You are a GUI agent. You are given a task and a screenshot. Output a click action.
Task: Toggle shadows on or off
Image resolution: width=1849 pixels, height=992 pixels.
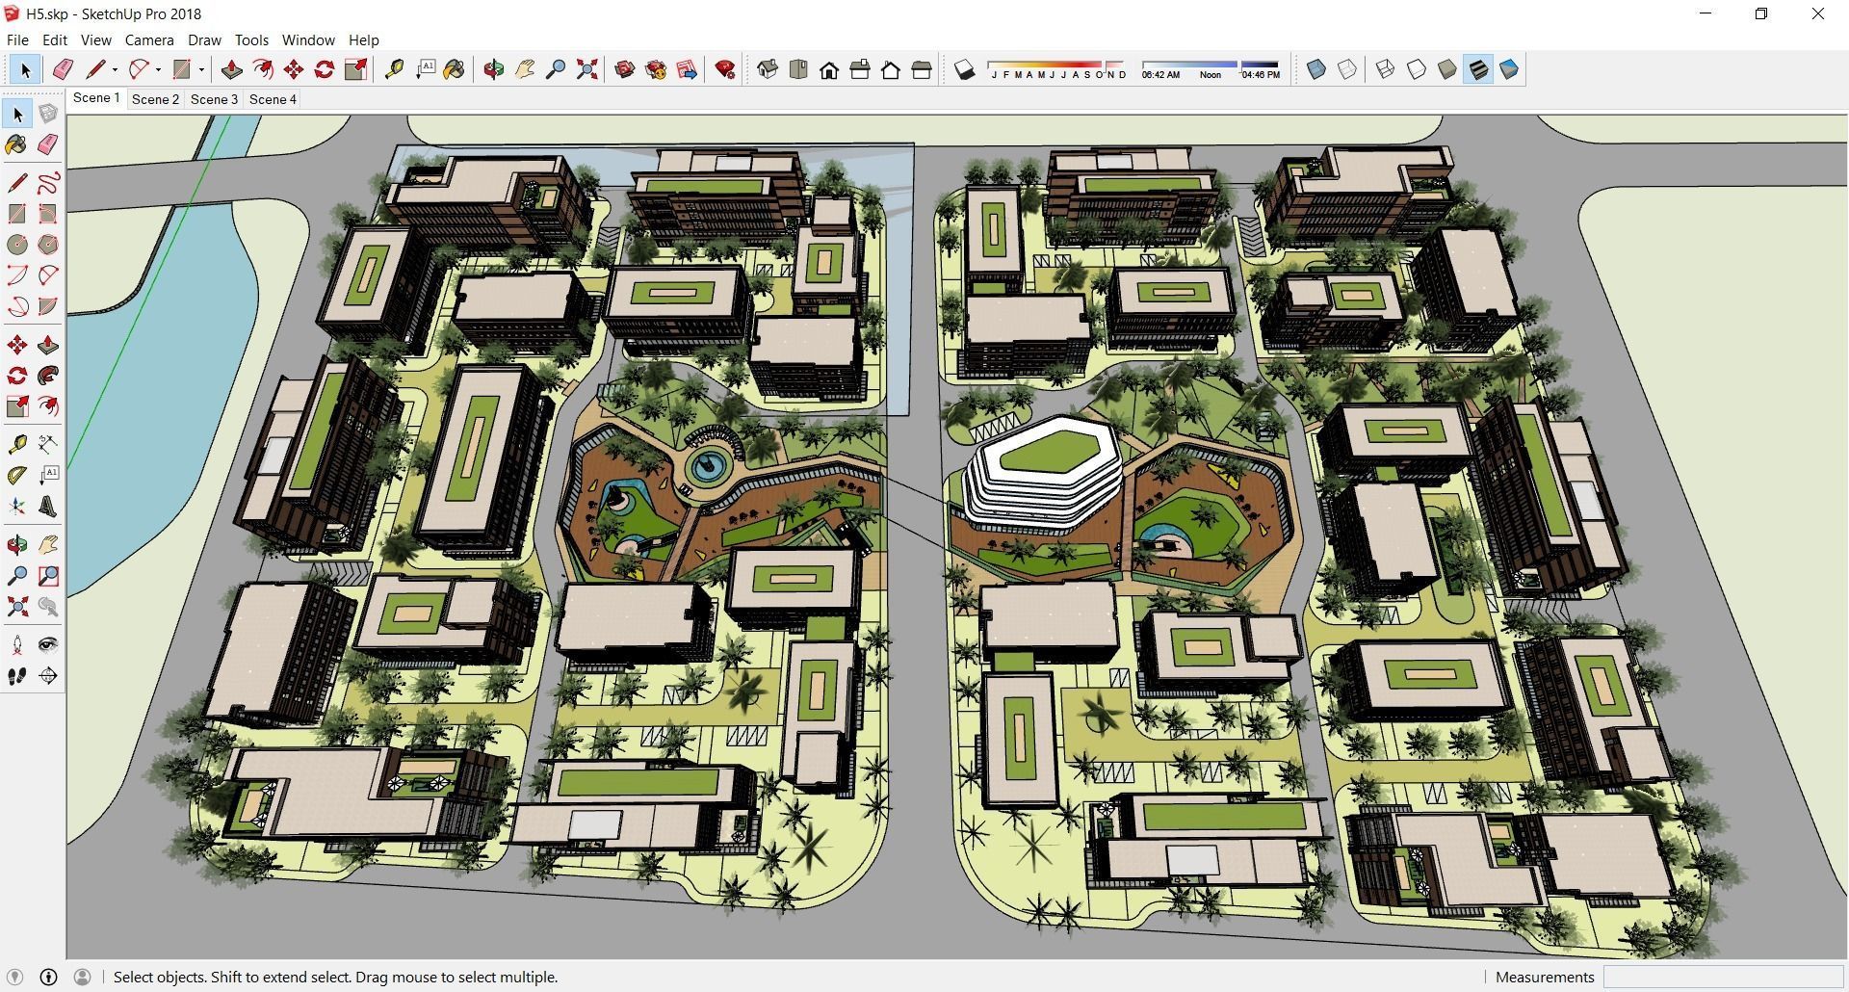(x=964, y=69)
